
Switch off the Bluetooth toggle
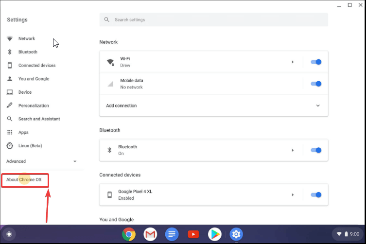[x=316, y=150]
